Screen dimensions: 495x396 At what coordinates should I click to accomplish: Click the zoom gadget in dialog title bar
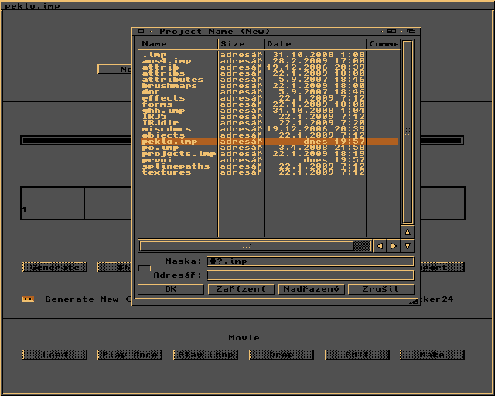[391, 31]
